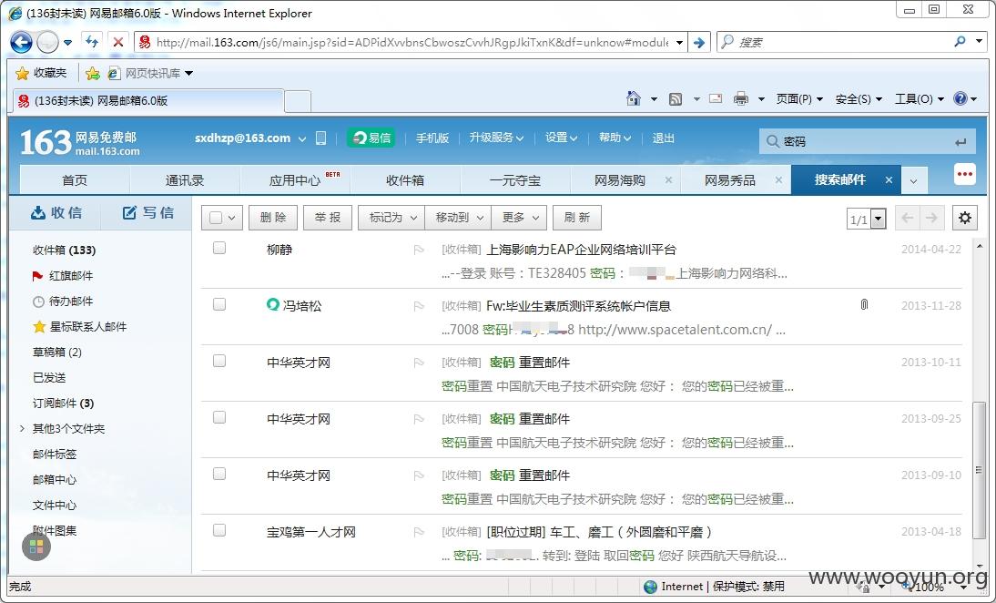Select the checkbox for 柳静 email
Screen dimensions: 996x603
click(x=219, y=248)
